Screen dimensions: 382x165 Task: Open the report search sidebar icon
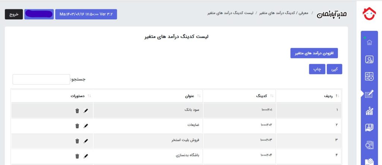pyautogui.click(x=369, y=145)
